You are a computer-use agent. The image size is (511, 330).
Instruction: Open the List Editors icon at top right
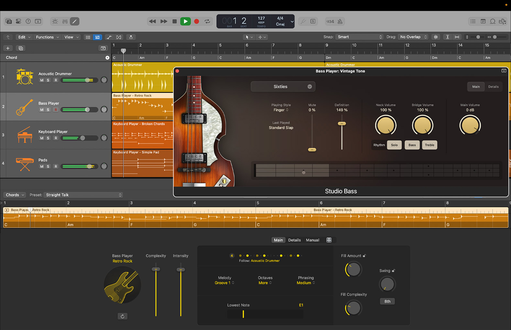pyautogui.click(x=473, y=21)
